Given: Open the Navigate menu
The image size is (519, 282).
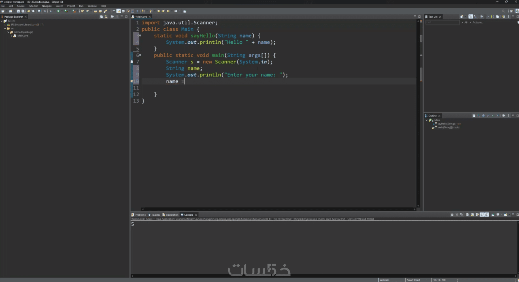Looking at the screenshot, I should [47, 6].
